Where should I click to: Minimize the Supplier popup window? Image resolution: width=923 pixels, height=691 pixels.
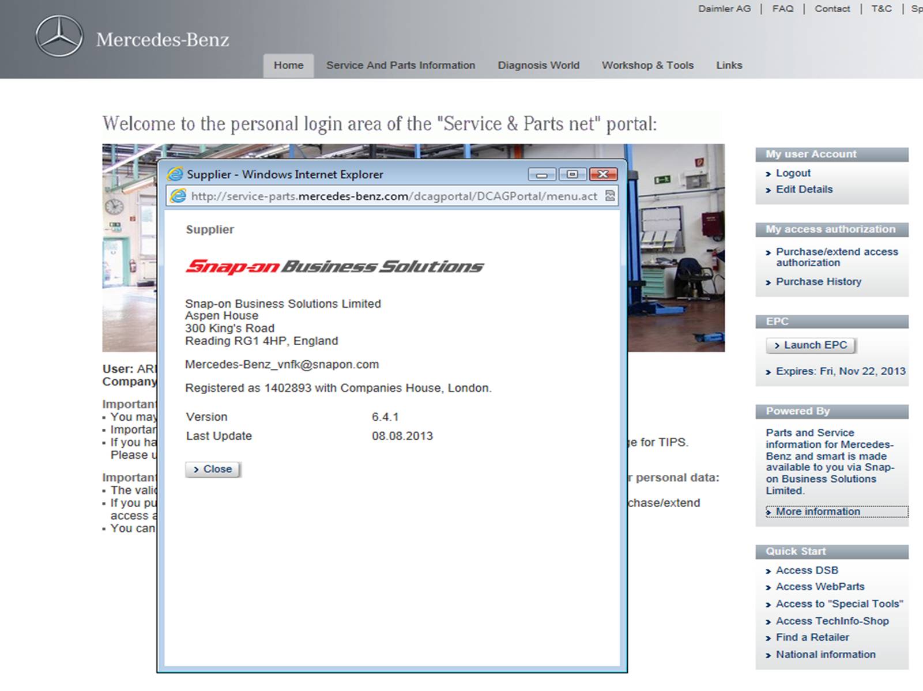pos(542,174)
